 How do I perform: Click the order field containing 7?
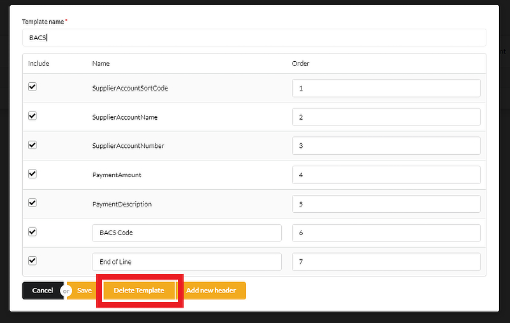(386, 262)
